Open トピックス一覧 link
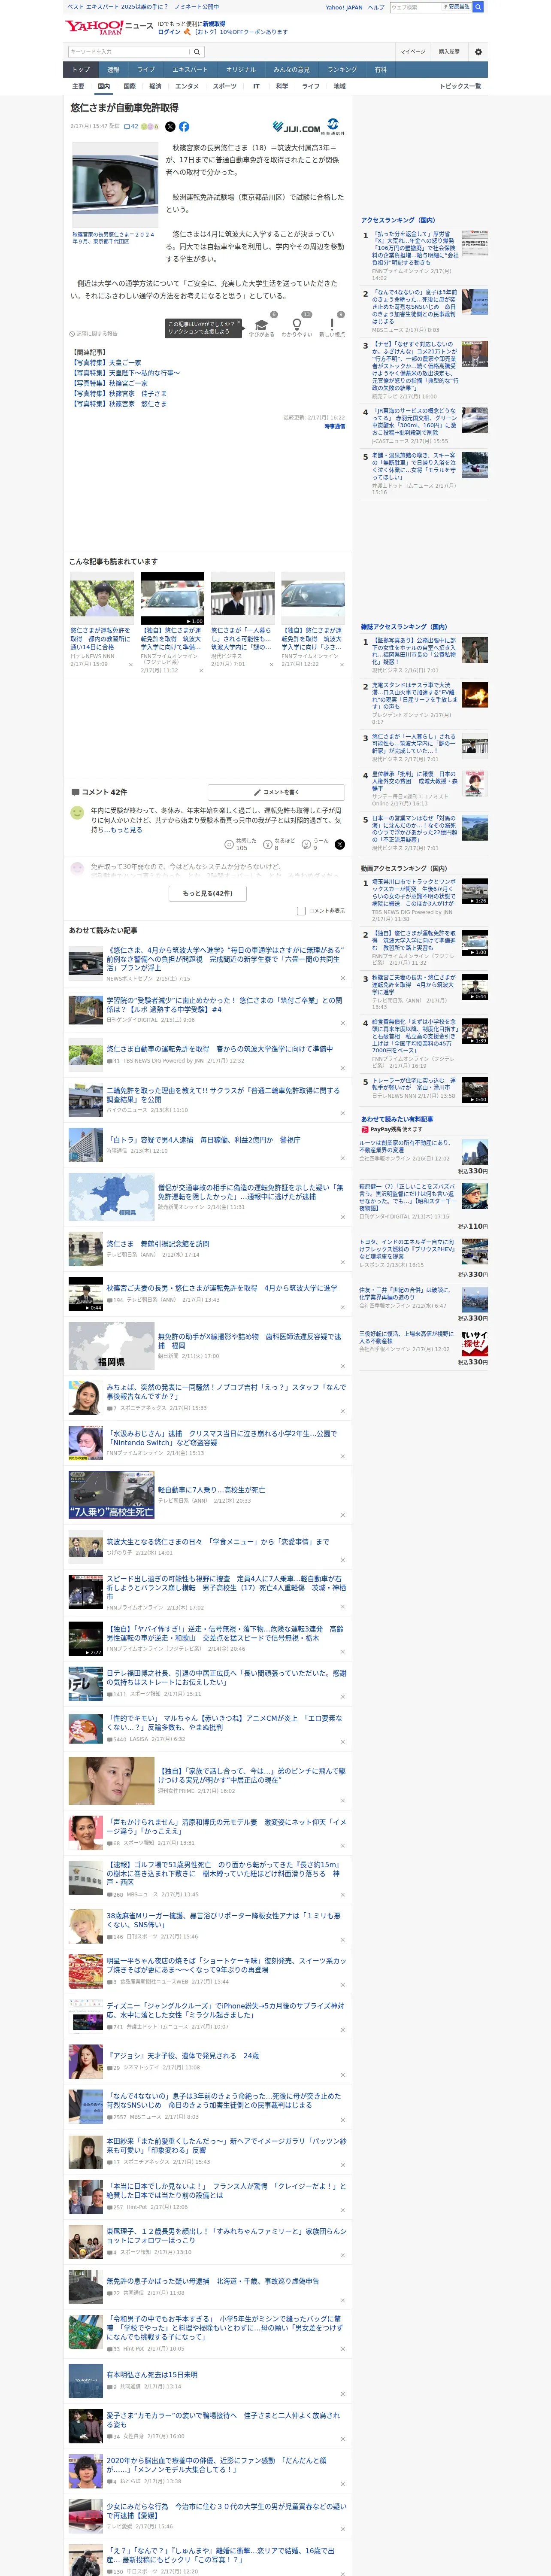 tap(460, 86)
